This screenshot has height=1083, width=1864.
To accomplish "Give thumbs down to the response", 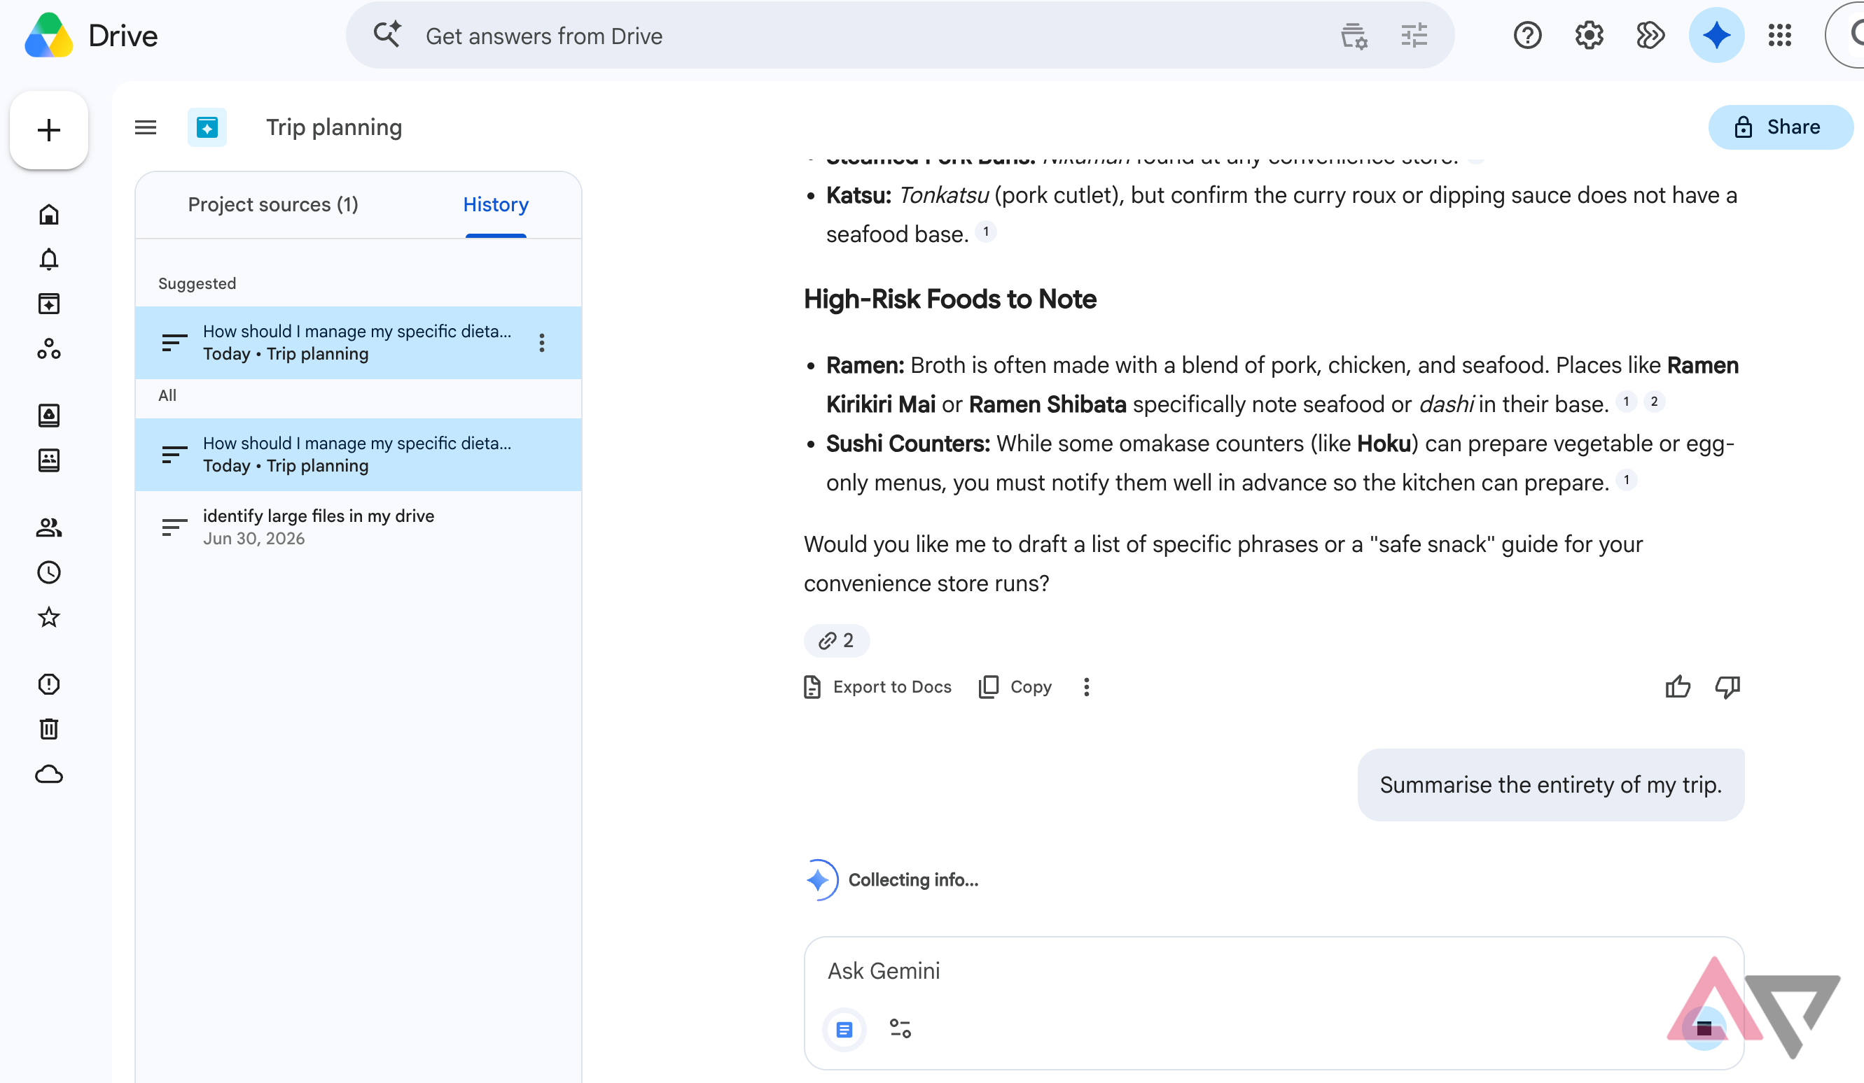I will (1728, 687).
